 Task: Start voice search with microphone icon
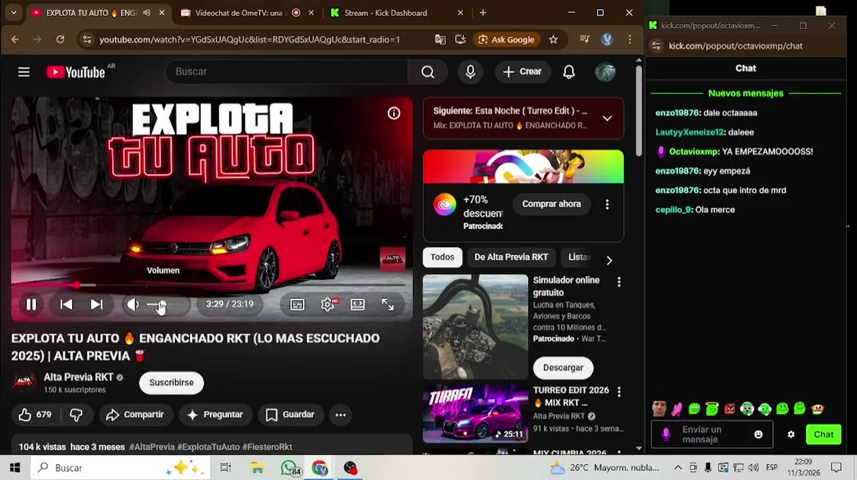[471, 72]
